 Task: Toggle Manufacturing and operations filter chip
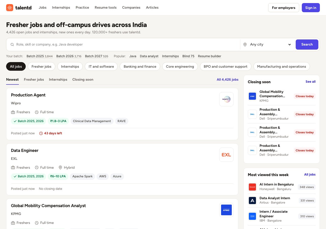[x=282, y=66]
